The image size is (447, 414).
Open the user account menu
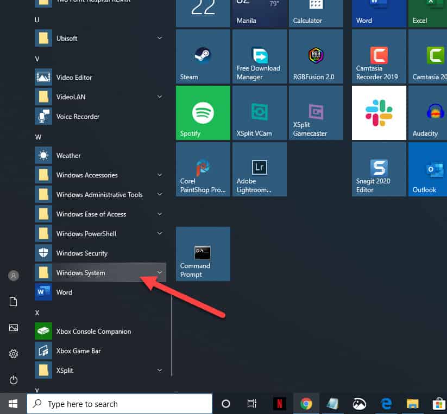(14, 275)
